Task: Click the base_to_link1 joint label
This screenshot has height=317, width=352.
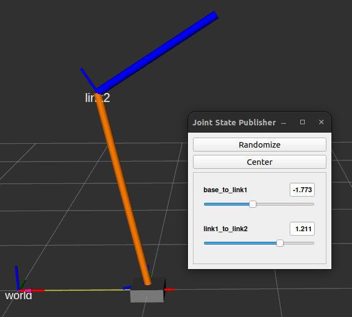Action: [x=225, y=190]
